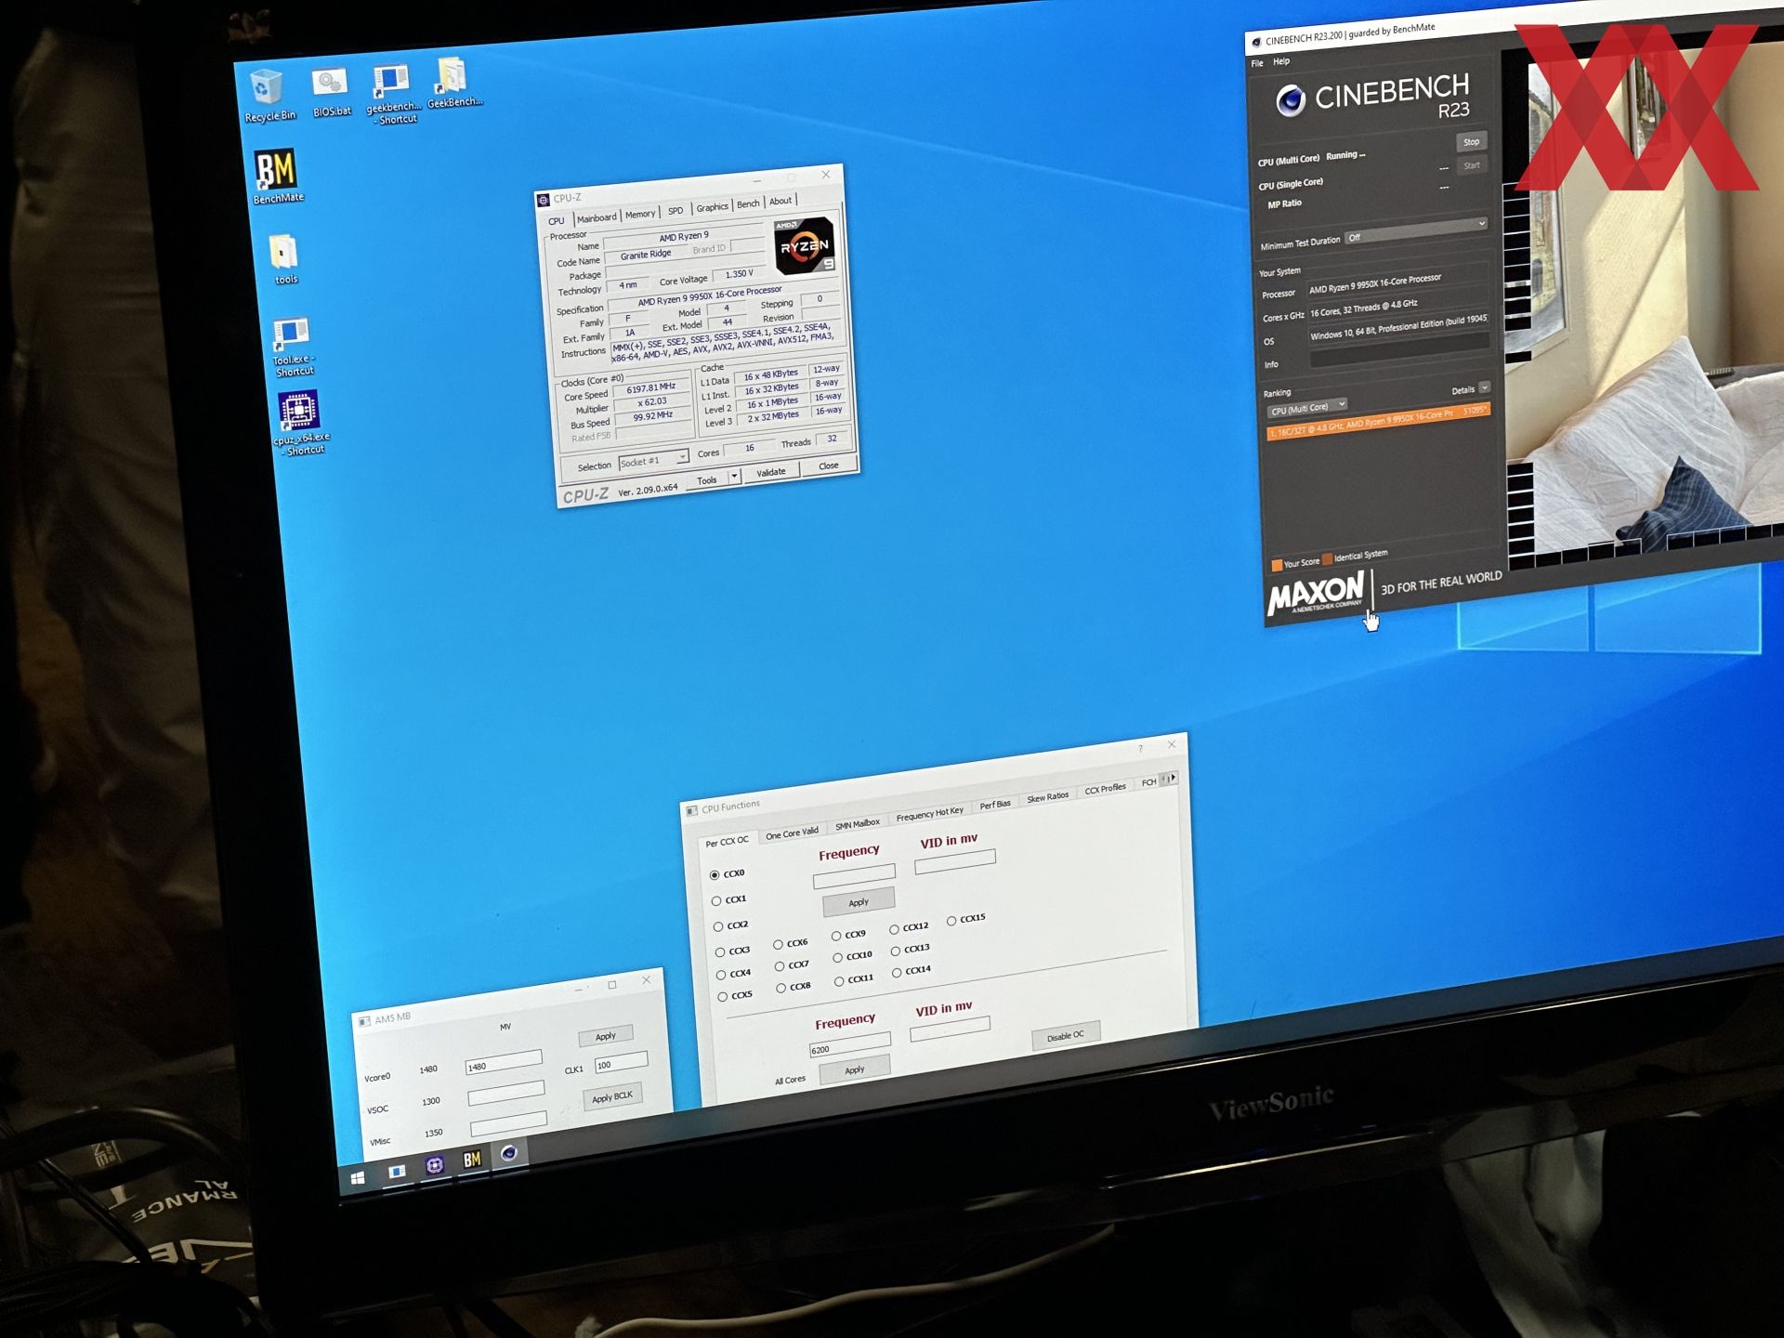Screen dimensions: 1784x1338
Task: Open the Help menu in Cinebench
Action: [1281, 61]
